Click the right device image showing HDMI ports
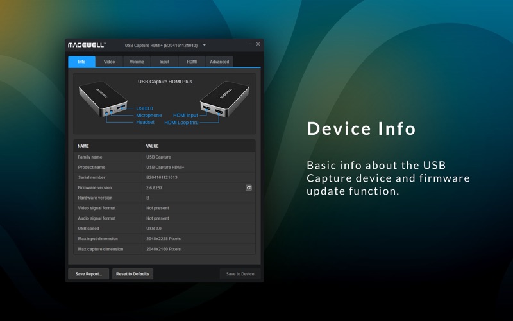 pos(224,99)
